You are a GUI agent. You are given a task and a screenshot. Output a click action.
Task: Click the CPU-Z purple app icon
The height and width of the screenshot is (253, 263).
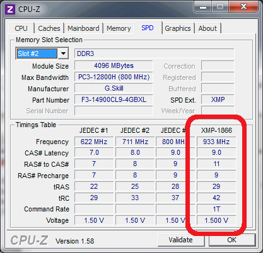coord(9,9)
